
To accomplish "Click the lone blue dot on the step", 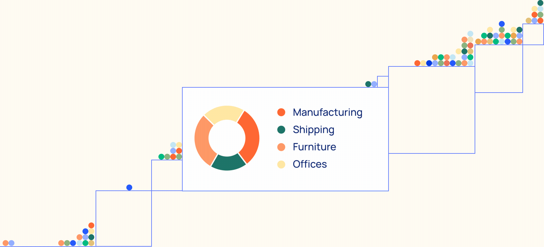I will 129,187.
